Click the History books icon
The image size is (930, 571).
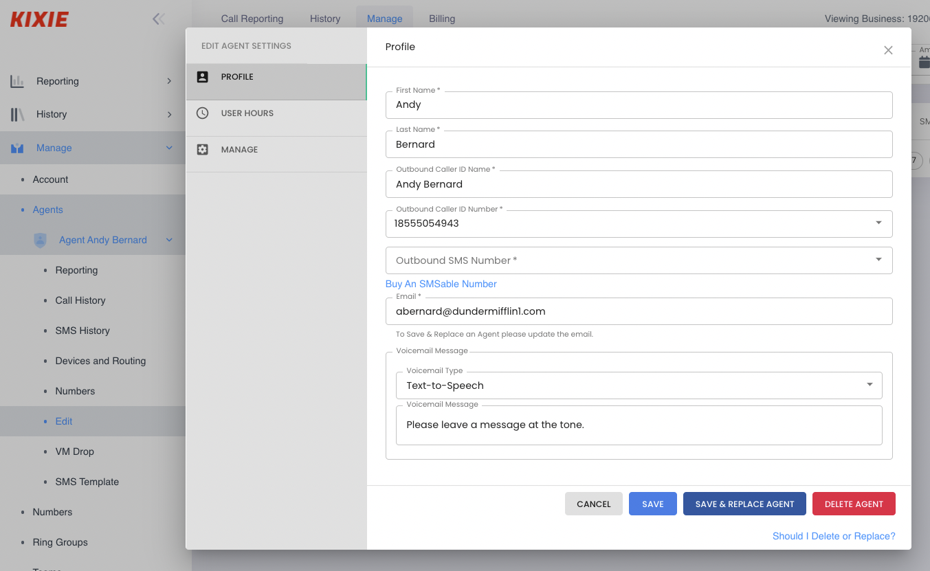pos(17,114)
